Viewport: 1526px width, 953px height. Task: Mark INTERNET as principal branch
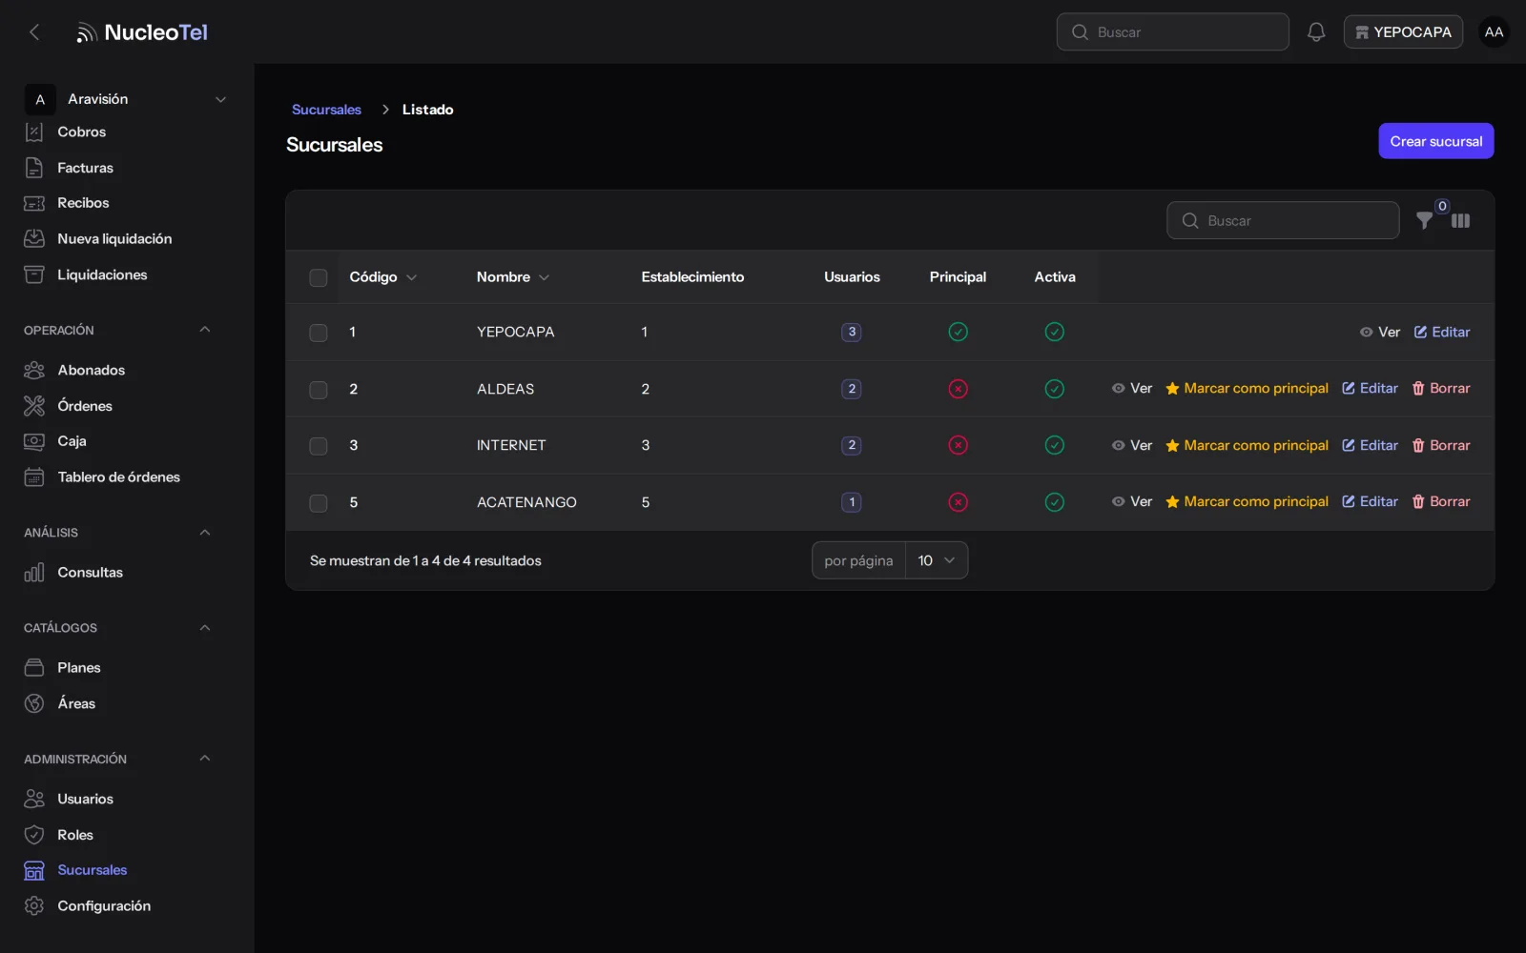pyautogui.click(x=1247, y=445)
